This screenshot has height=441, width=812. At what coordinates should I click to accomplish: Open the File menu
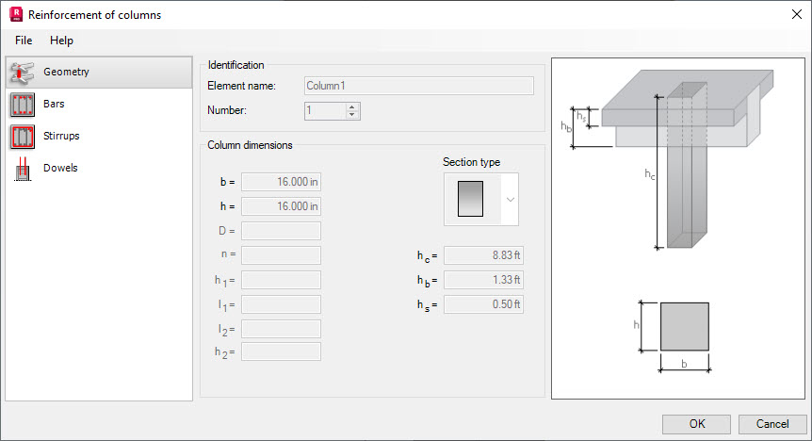pyautogui.click(x=24, y=41)
